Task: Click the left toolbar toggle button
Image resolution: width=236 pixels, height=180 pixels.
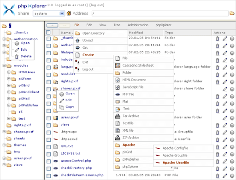Action: click(52, 25)
